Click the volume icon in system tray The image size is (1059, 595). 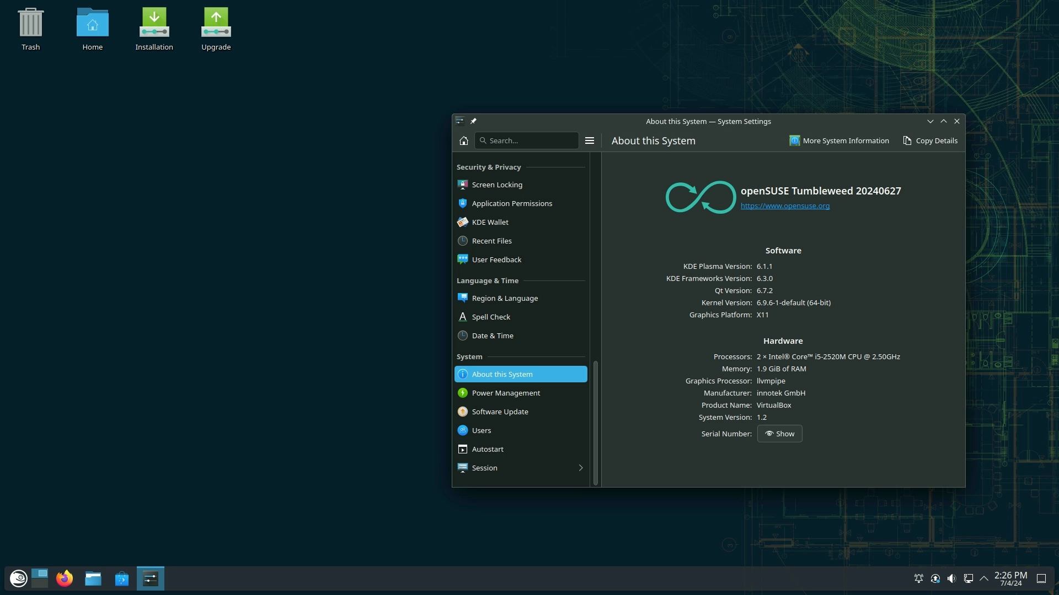point(951,578)
